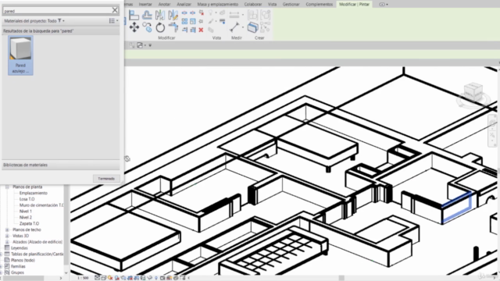Open the Analizar ribbon tab
This screenshot has width=500, height=281.
[184, 4]
